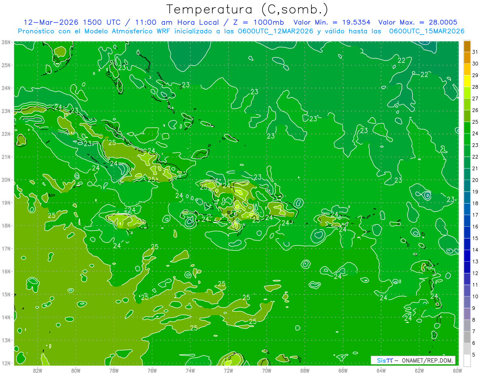The width and height of the screenshot is (486, 376).
Task: Select the "Valor Max. = 28.0005" text
Action: (418, 22)
